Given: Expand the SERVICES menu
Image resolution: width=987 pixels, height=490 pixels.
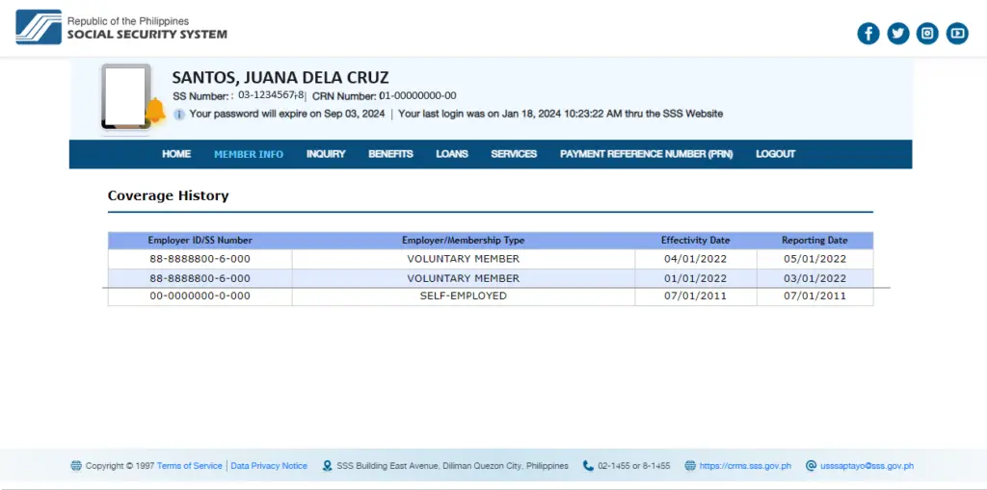Looking at the screenshot, I should click(x=514, y=154).
